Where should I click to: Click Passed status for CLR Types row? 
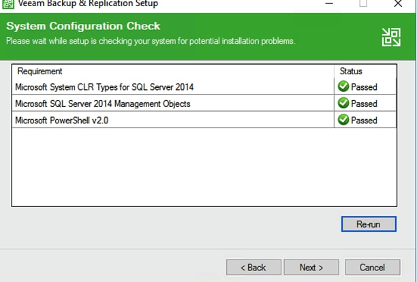click(364, 87)
